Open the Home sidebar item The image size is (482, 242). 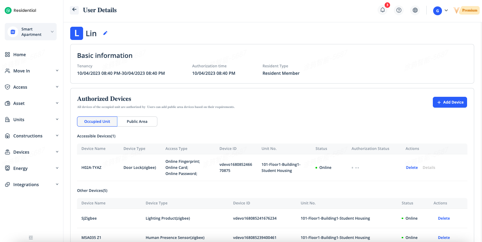point(19,54)
